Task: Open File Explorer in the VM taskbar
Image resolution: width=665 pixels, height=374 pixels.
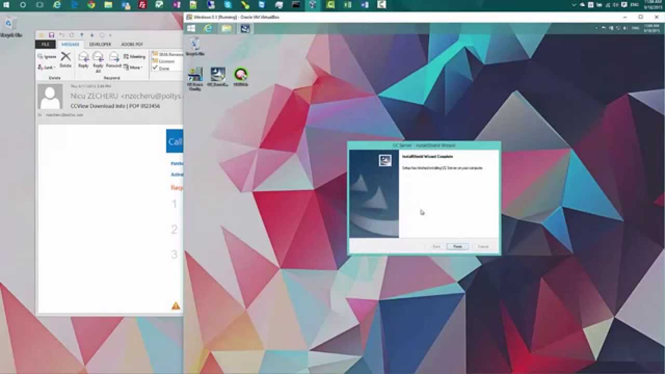Action: (227, 29)
